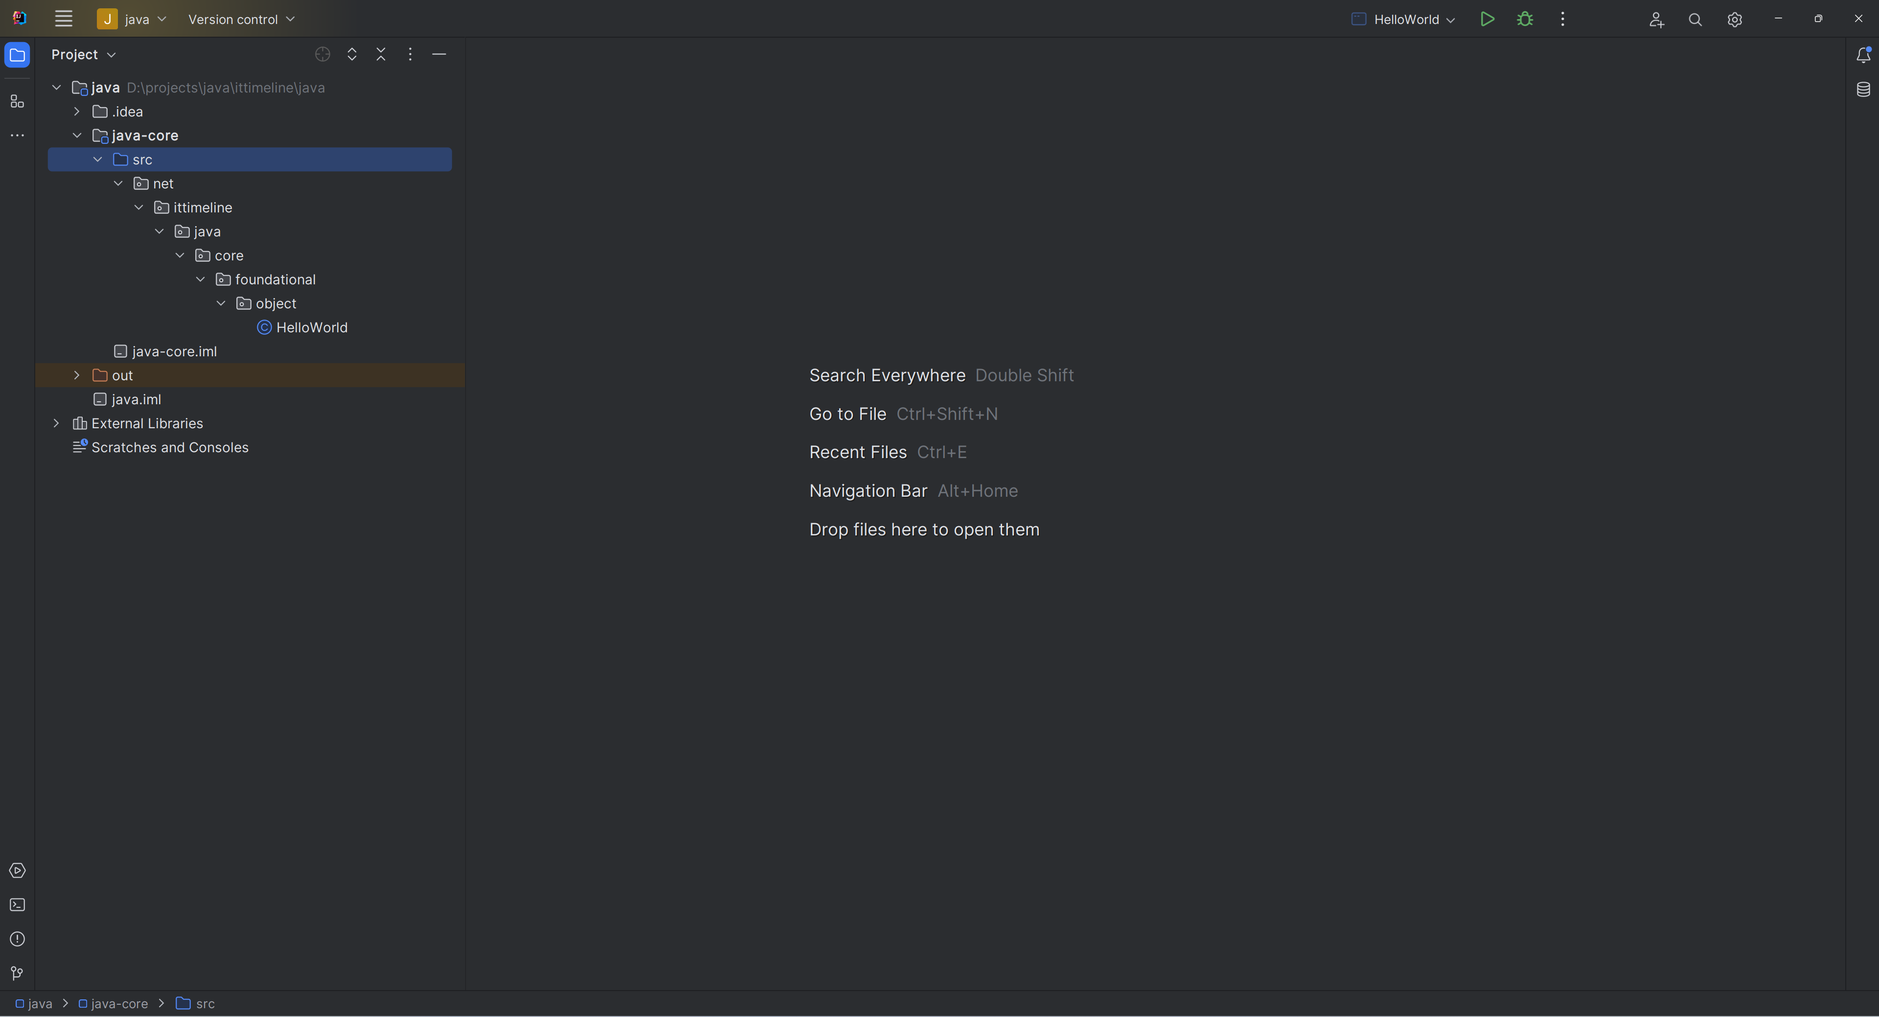Viewport: 1879px width, 1017px height.
Task: Expand selected in Project panel
Action: 352,55
